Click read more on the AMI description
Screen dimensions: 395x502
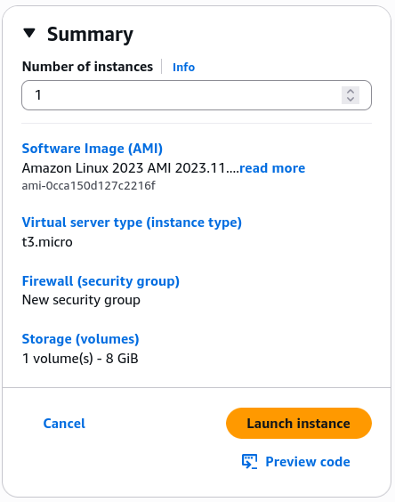click(x=272, y=168)
